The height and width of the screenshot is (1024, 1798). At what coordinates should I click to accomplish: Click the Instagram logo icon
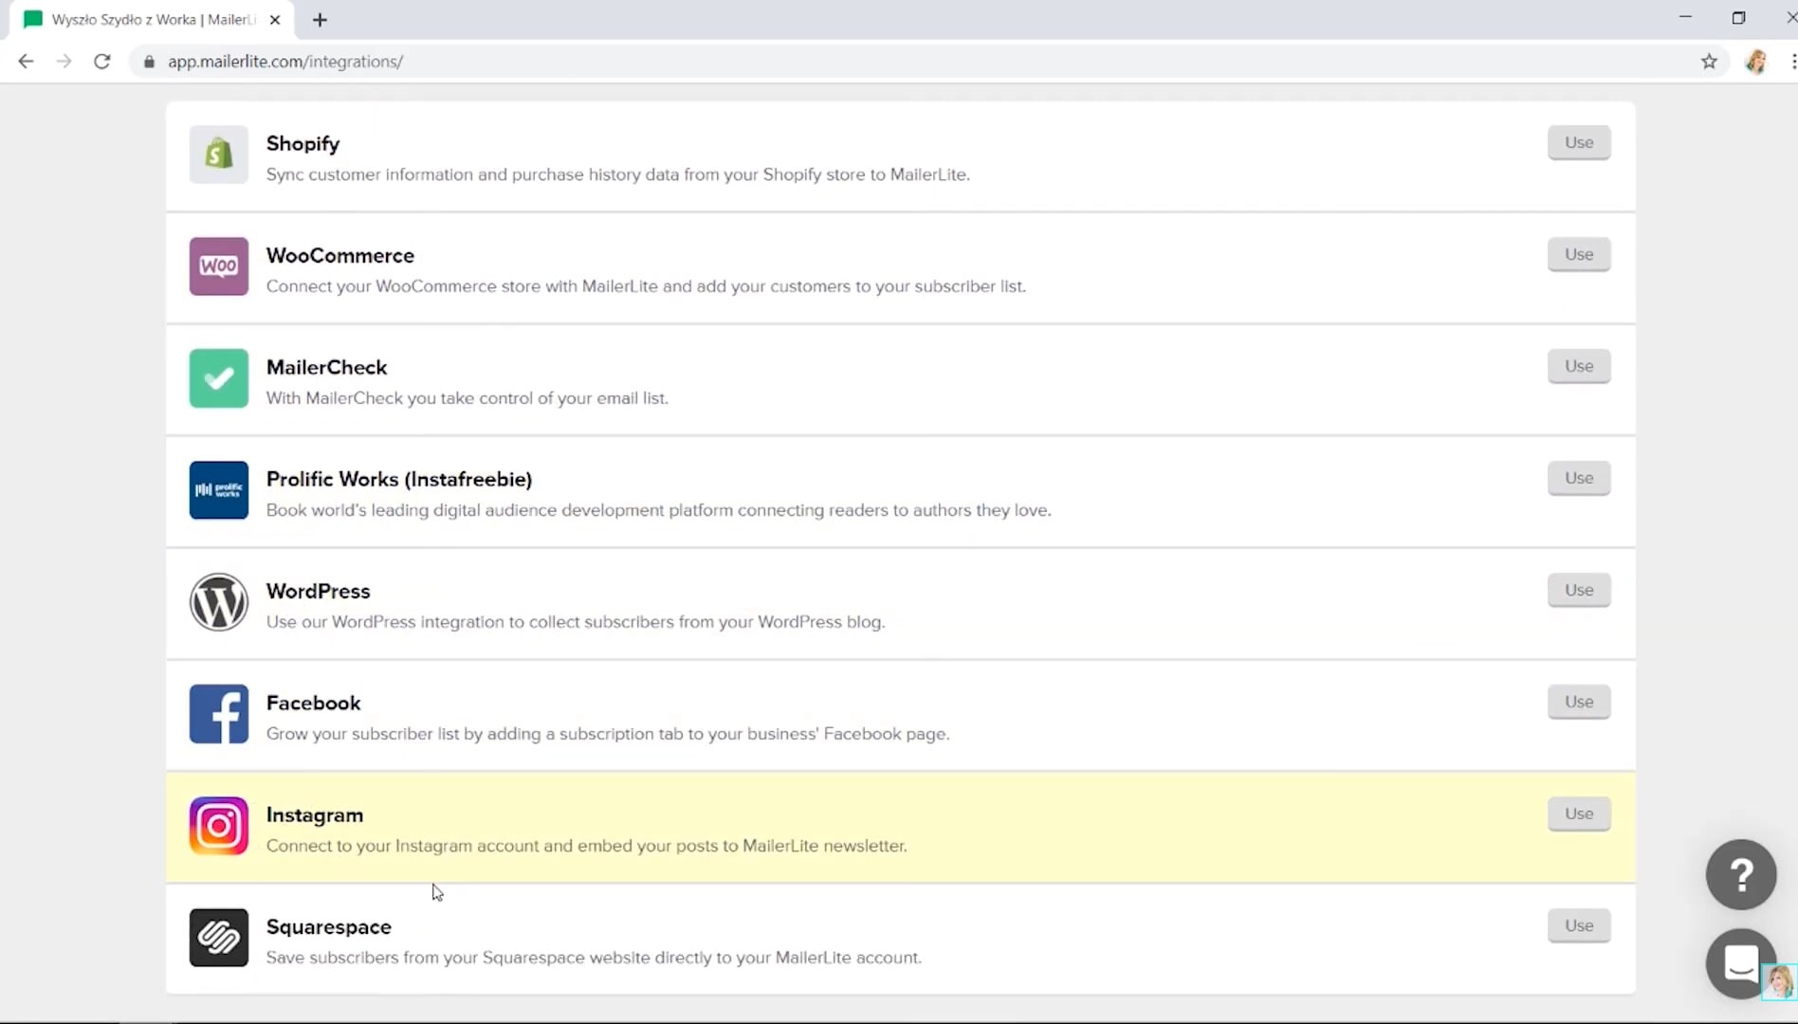coord(219,826)
